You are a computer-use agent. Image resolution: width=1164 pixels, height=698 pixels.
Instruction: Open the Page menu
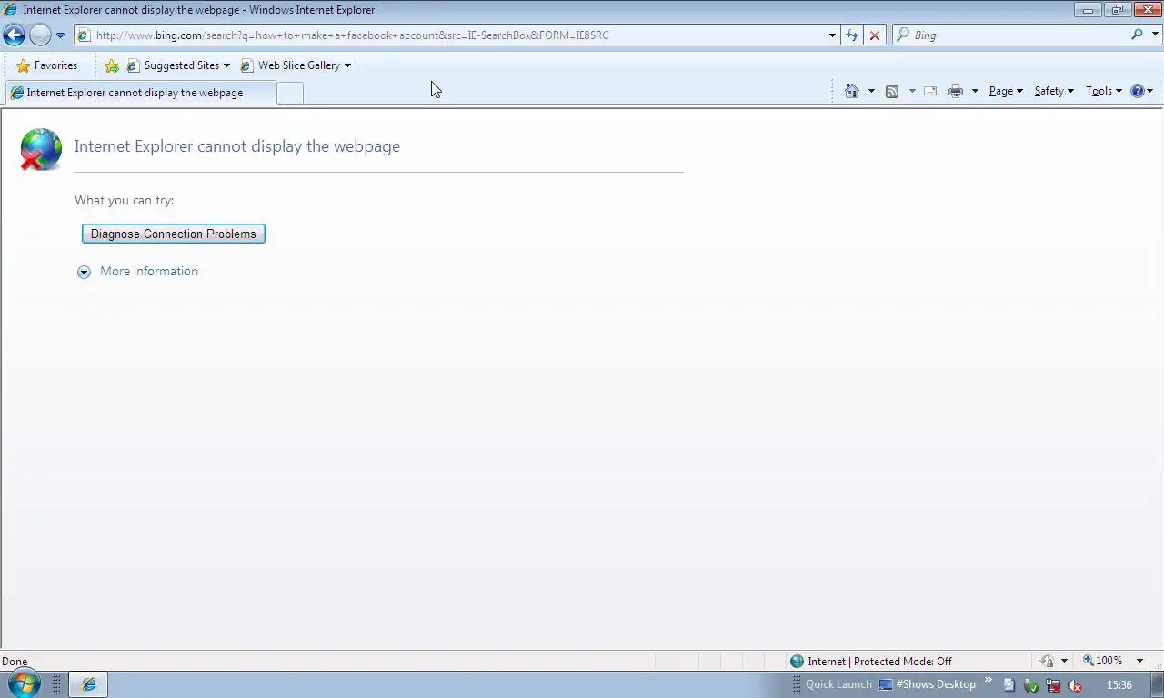tap(1006, 91)
